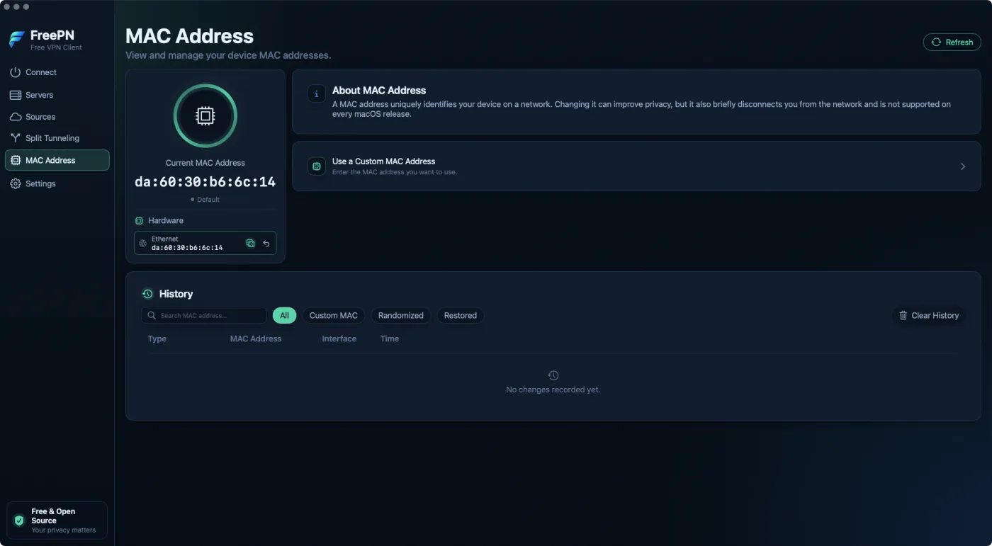Click the small chip icon beside Hardware
The width and height of the screenshot is (992, 546).
pos(139,221)
